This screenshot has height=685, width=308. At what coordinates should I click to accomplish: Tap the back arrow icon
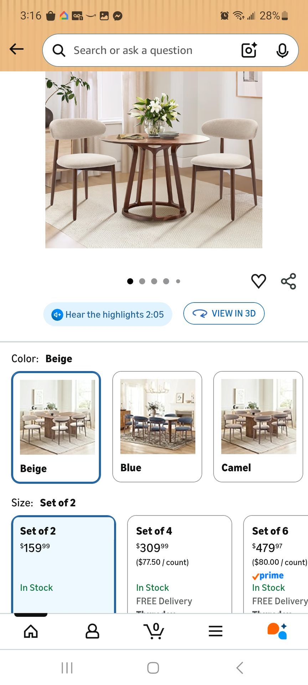click(x=16, y=49)
